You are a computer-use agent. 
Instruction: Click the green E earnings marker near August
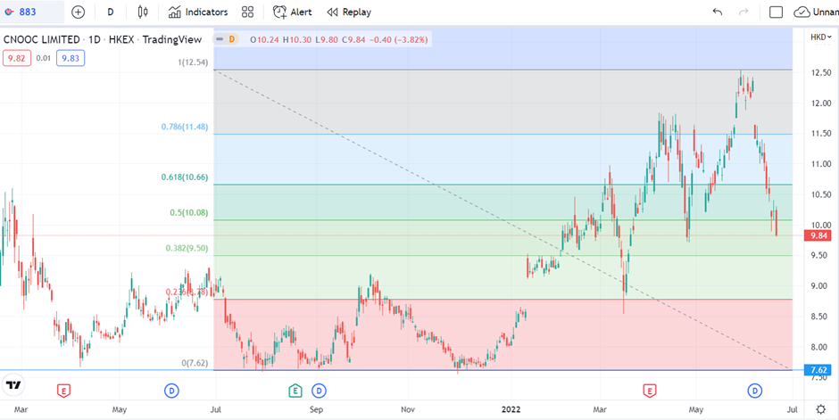point(295,391)
